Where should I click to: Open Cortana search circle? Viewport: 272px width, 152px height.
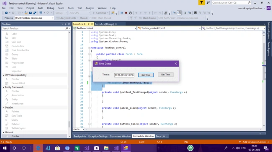tap(14, 148)
